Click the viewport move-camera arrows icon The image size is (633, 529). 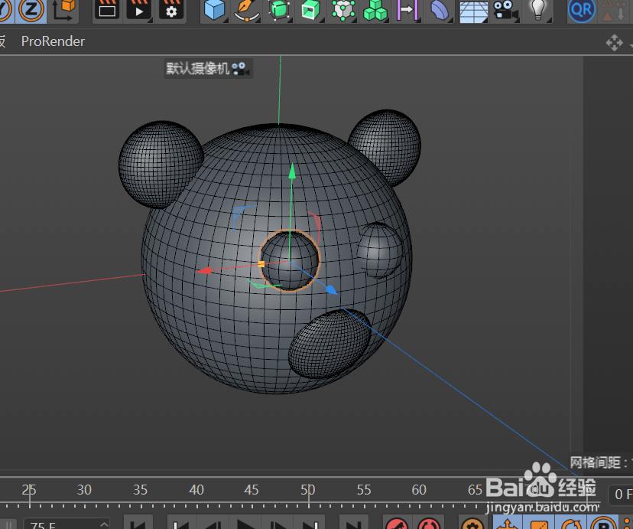click(x=614, y=42)
